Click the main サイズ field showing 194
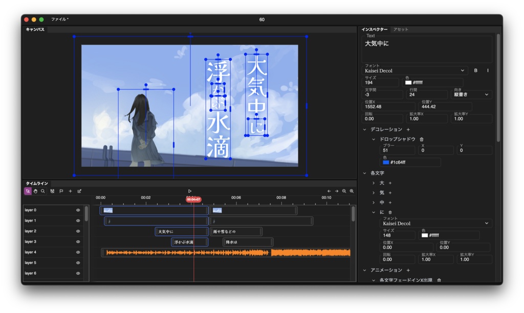Screen dimensions: 524x313 coord(380,82)
